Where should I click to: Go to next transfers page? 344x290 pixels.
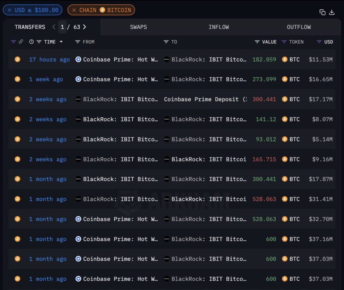pyautogui.click(x=85, y=27)
